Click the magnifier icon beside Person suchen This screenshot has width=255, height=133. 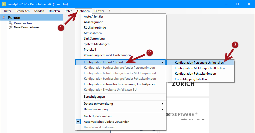[x=11, y=23]
